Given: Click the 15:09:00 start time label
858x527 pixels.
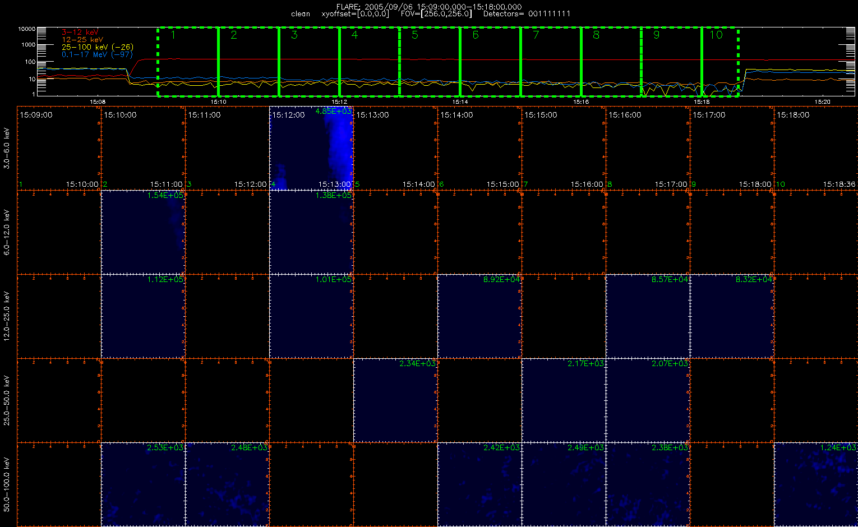Looking at the screenshot, I should (36, 115).
